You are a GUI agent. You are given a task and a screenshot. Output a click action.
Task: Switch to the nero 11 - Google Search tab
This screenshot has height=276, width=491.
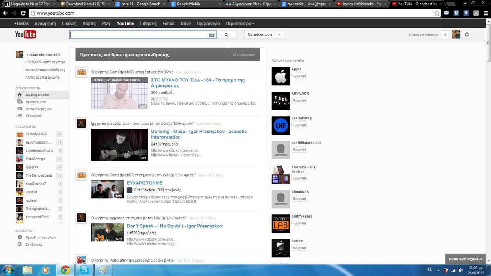click(140, 4)
